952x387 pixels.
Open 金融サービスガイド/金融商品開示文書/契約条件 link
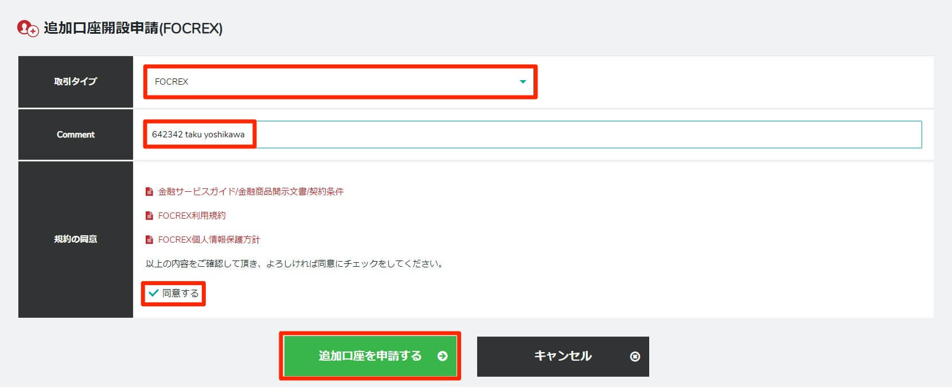click(x=251, y=192)
